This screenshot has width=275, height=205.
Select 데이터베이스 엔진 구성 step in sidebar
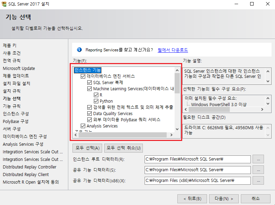coord(25,136)
